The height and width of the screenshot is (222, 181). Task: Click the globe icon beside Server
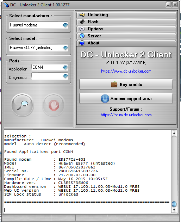click(82, 36)
